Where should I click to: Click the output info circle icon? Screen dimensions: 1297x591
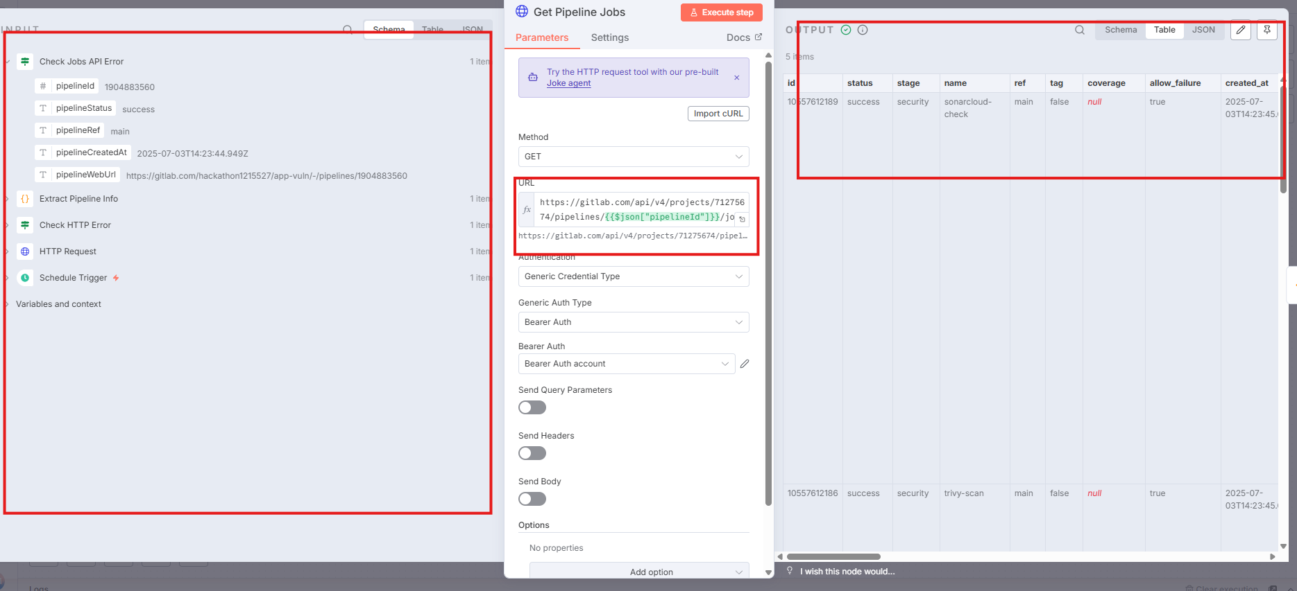863,30
